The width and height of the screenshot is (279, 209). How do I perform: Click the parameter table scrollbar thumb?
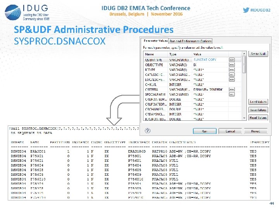click(244, 64)
